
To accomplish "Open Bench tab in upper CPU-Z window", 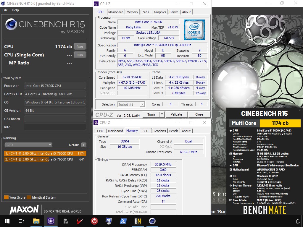I will [174, 12].
